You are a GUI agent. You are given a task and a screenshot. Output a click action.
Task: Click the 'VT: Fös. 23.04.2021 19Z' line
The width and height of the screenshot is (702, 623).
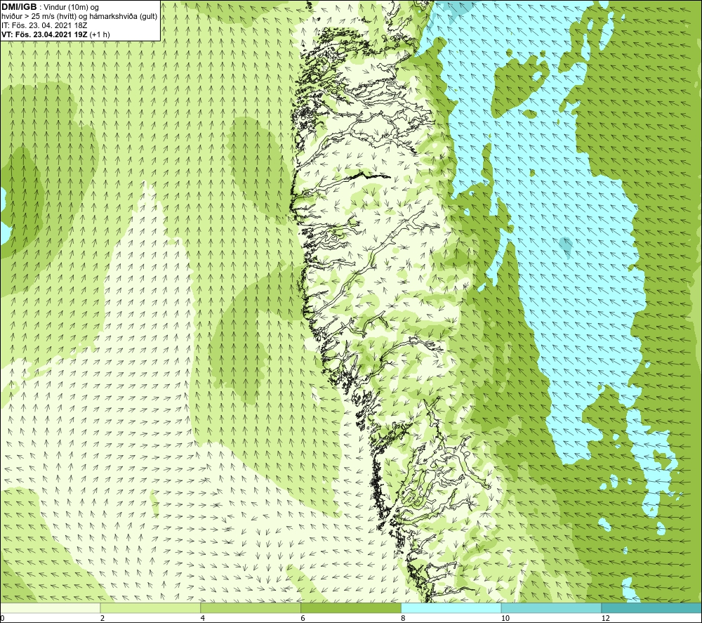[x=45, y=34]
